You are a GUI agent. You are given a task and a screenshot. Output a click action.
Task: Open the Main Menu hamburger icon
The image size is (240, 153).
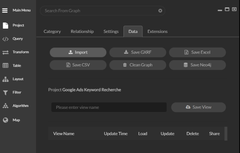coord(5,10)
